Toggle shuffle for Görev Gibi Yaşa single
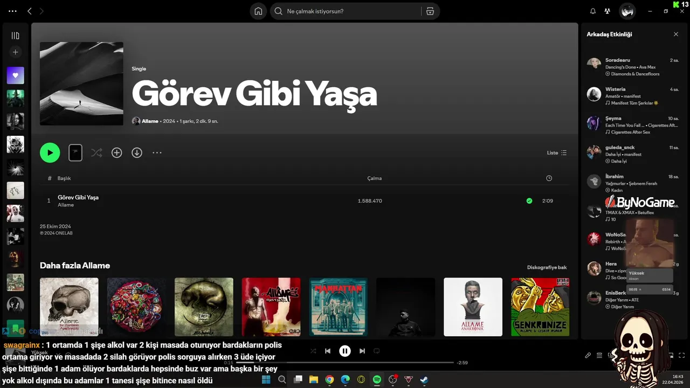690x388 pixels. pos(96,153)
